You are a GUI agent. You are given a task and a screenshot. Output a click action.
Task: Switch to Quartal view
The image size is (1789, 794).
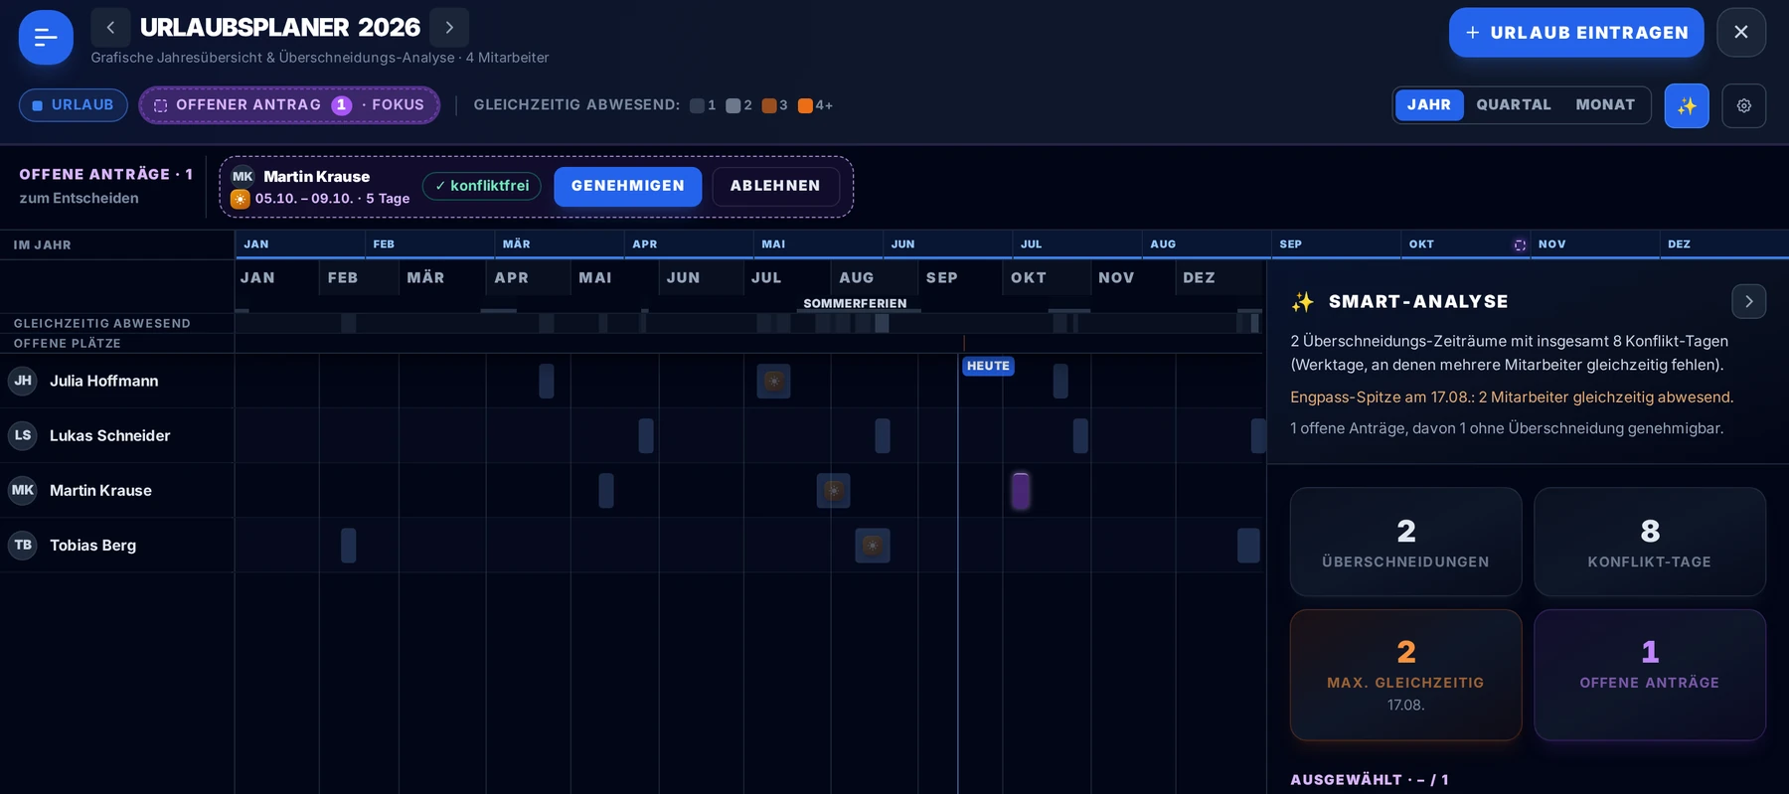pos(1514,105)
